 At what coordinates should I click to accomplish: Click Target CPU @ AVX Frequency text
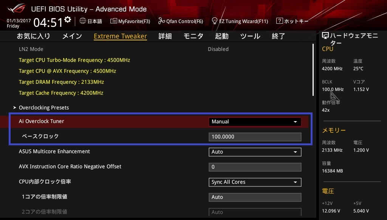(67, 71)
